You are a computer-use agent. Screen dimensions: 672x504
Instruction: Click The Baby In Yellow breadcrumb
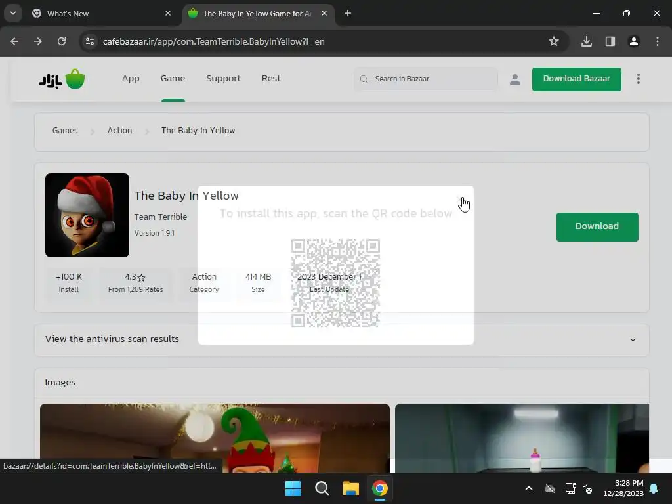(198, 131)
